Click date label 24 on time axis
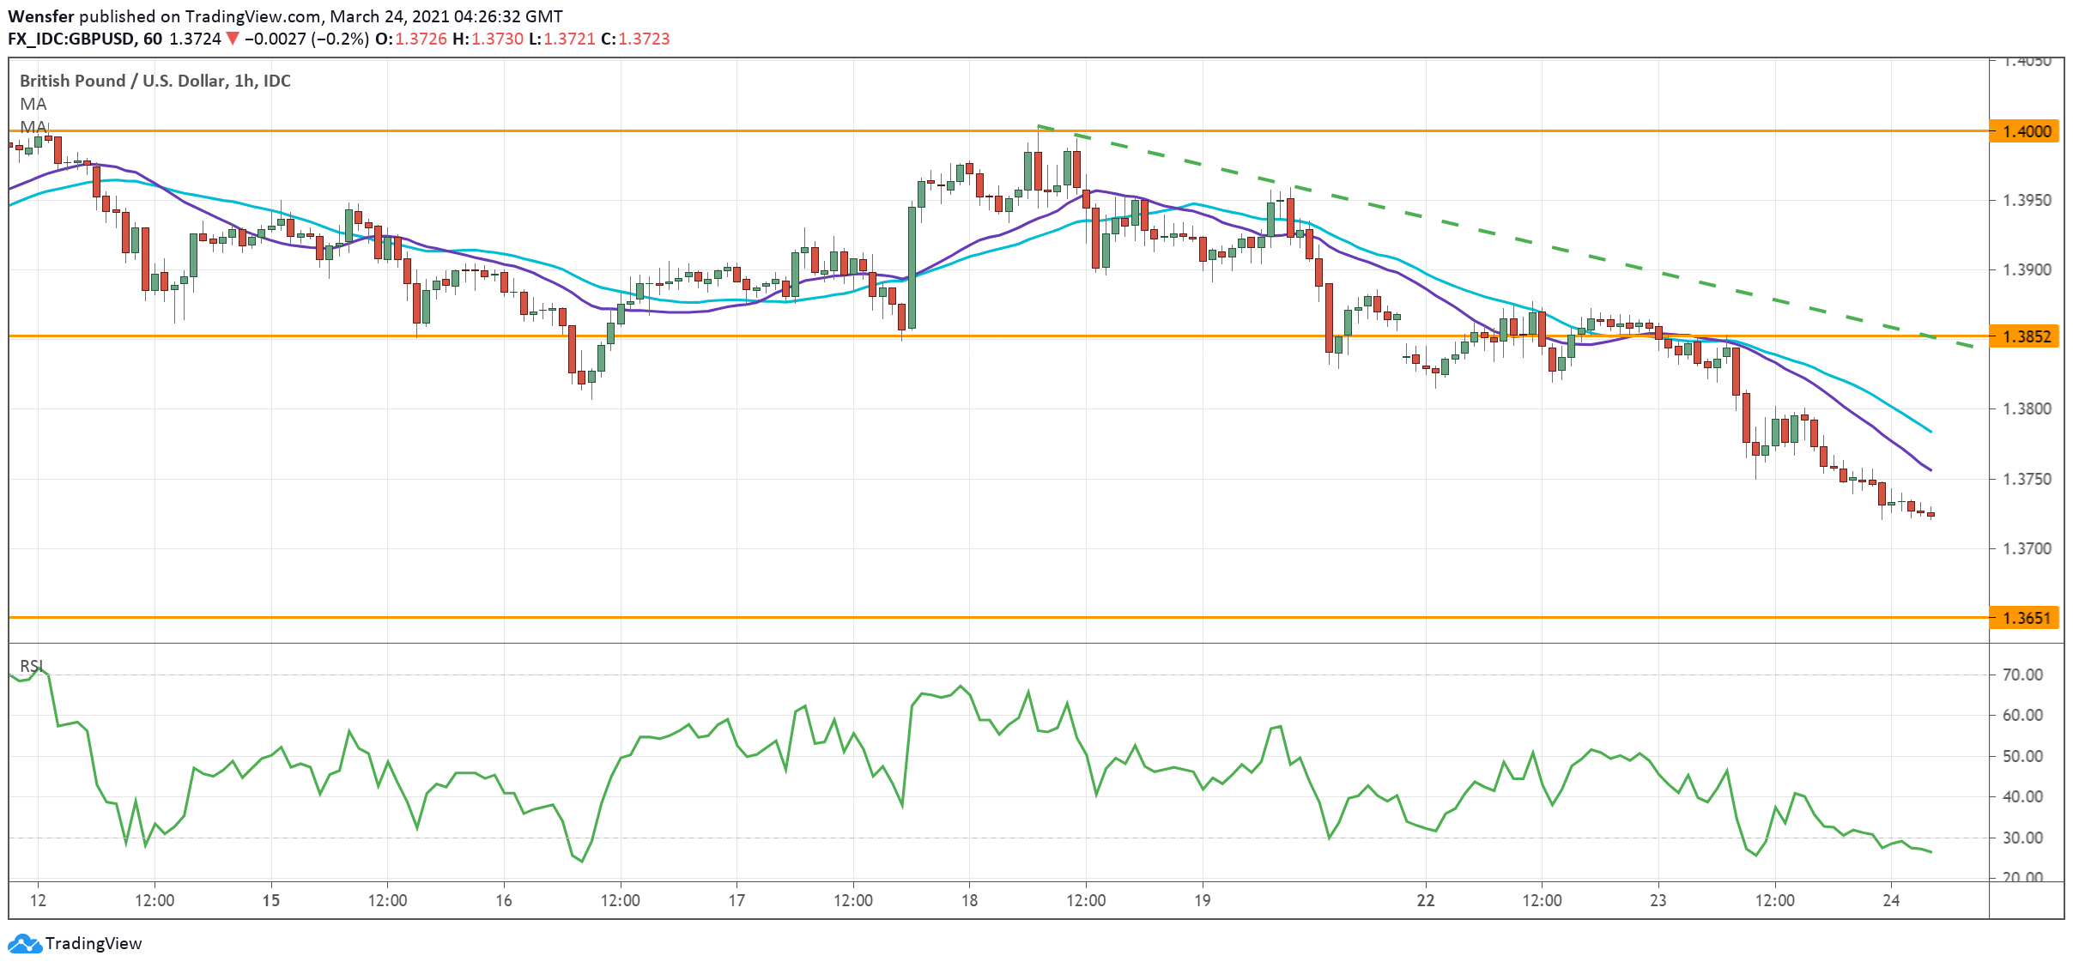The image size is (2073, 968). [x=1890, y=900]
